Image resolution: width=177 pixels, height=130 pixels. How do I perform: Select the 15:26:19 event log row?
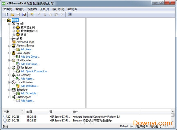click(87, 116)
